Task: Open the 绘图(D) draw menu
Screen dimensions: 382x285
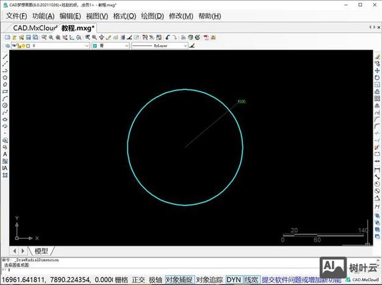Action: pyautogui.click(x=152, y=16)
